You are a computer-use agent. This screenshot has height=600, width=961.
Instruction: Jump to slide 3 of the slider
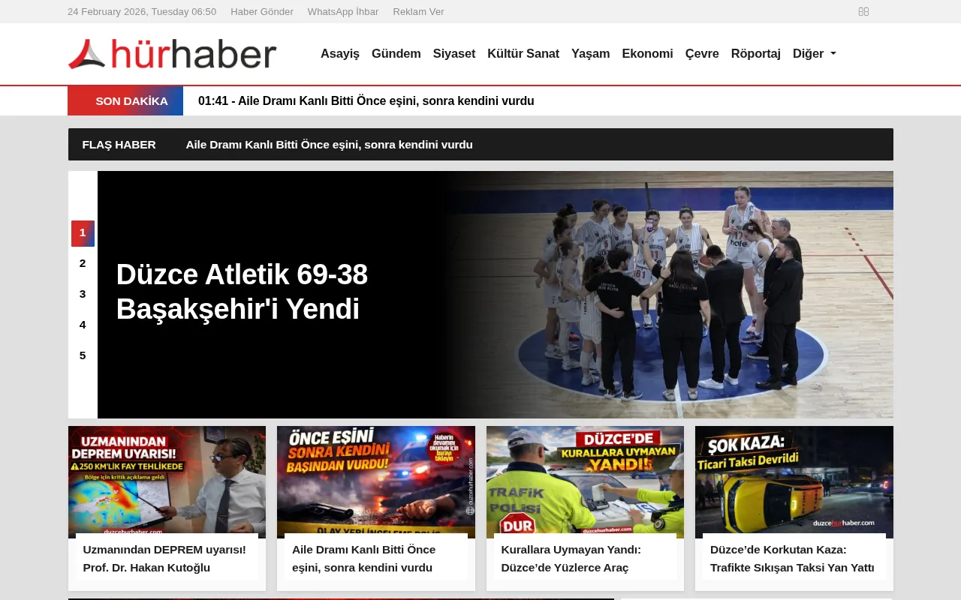(83, 294)
